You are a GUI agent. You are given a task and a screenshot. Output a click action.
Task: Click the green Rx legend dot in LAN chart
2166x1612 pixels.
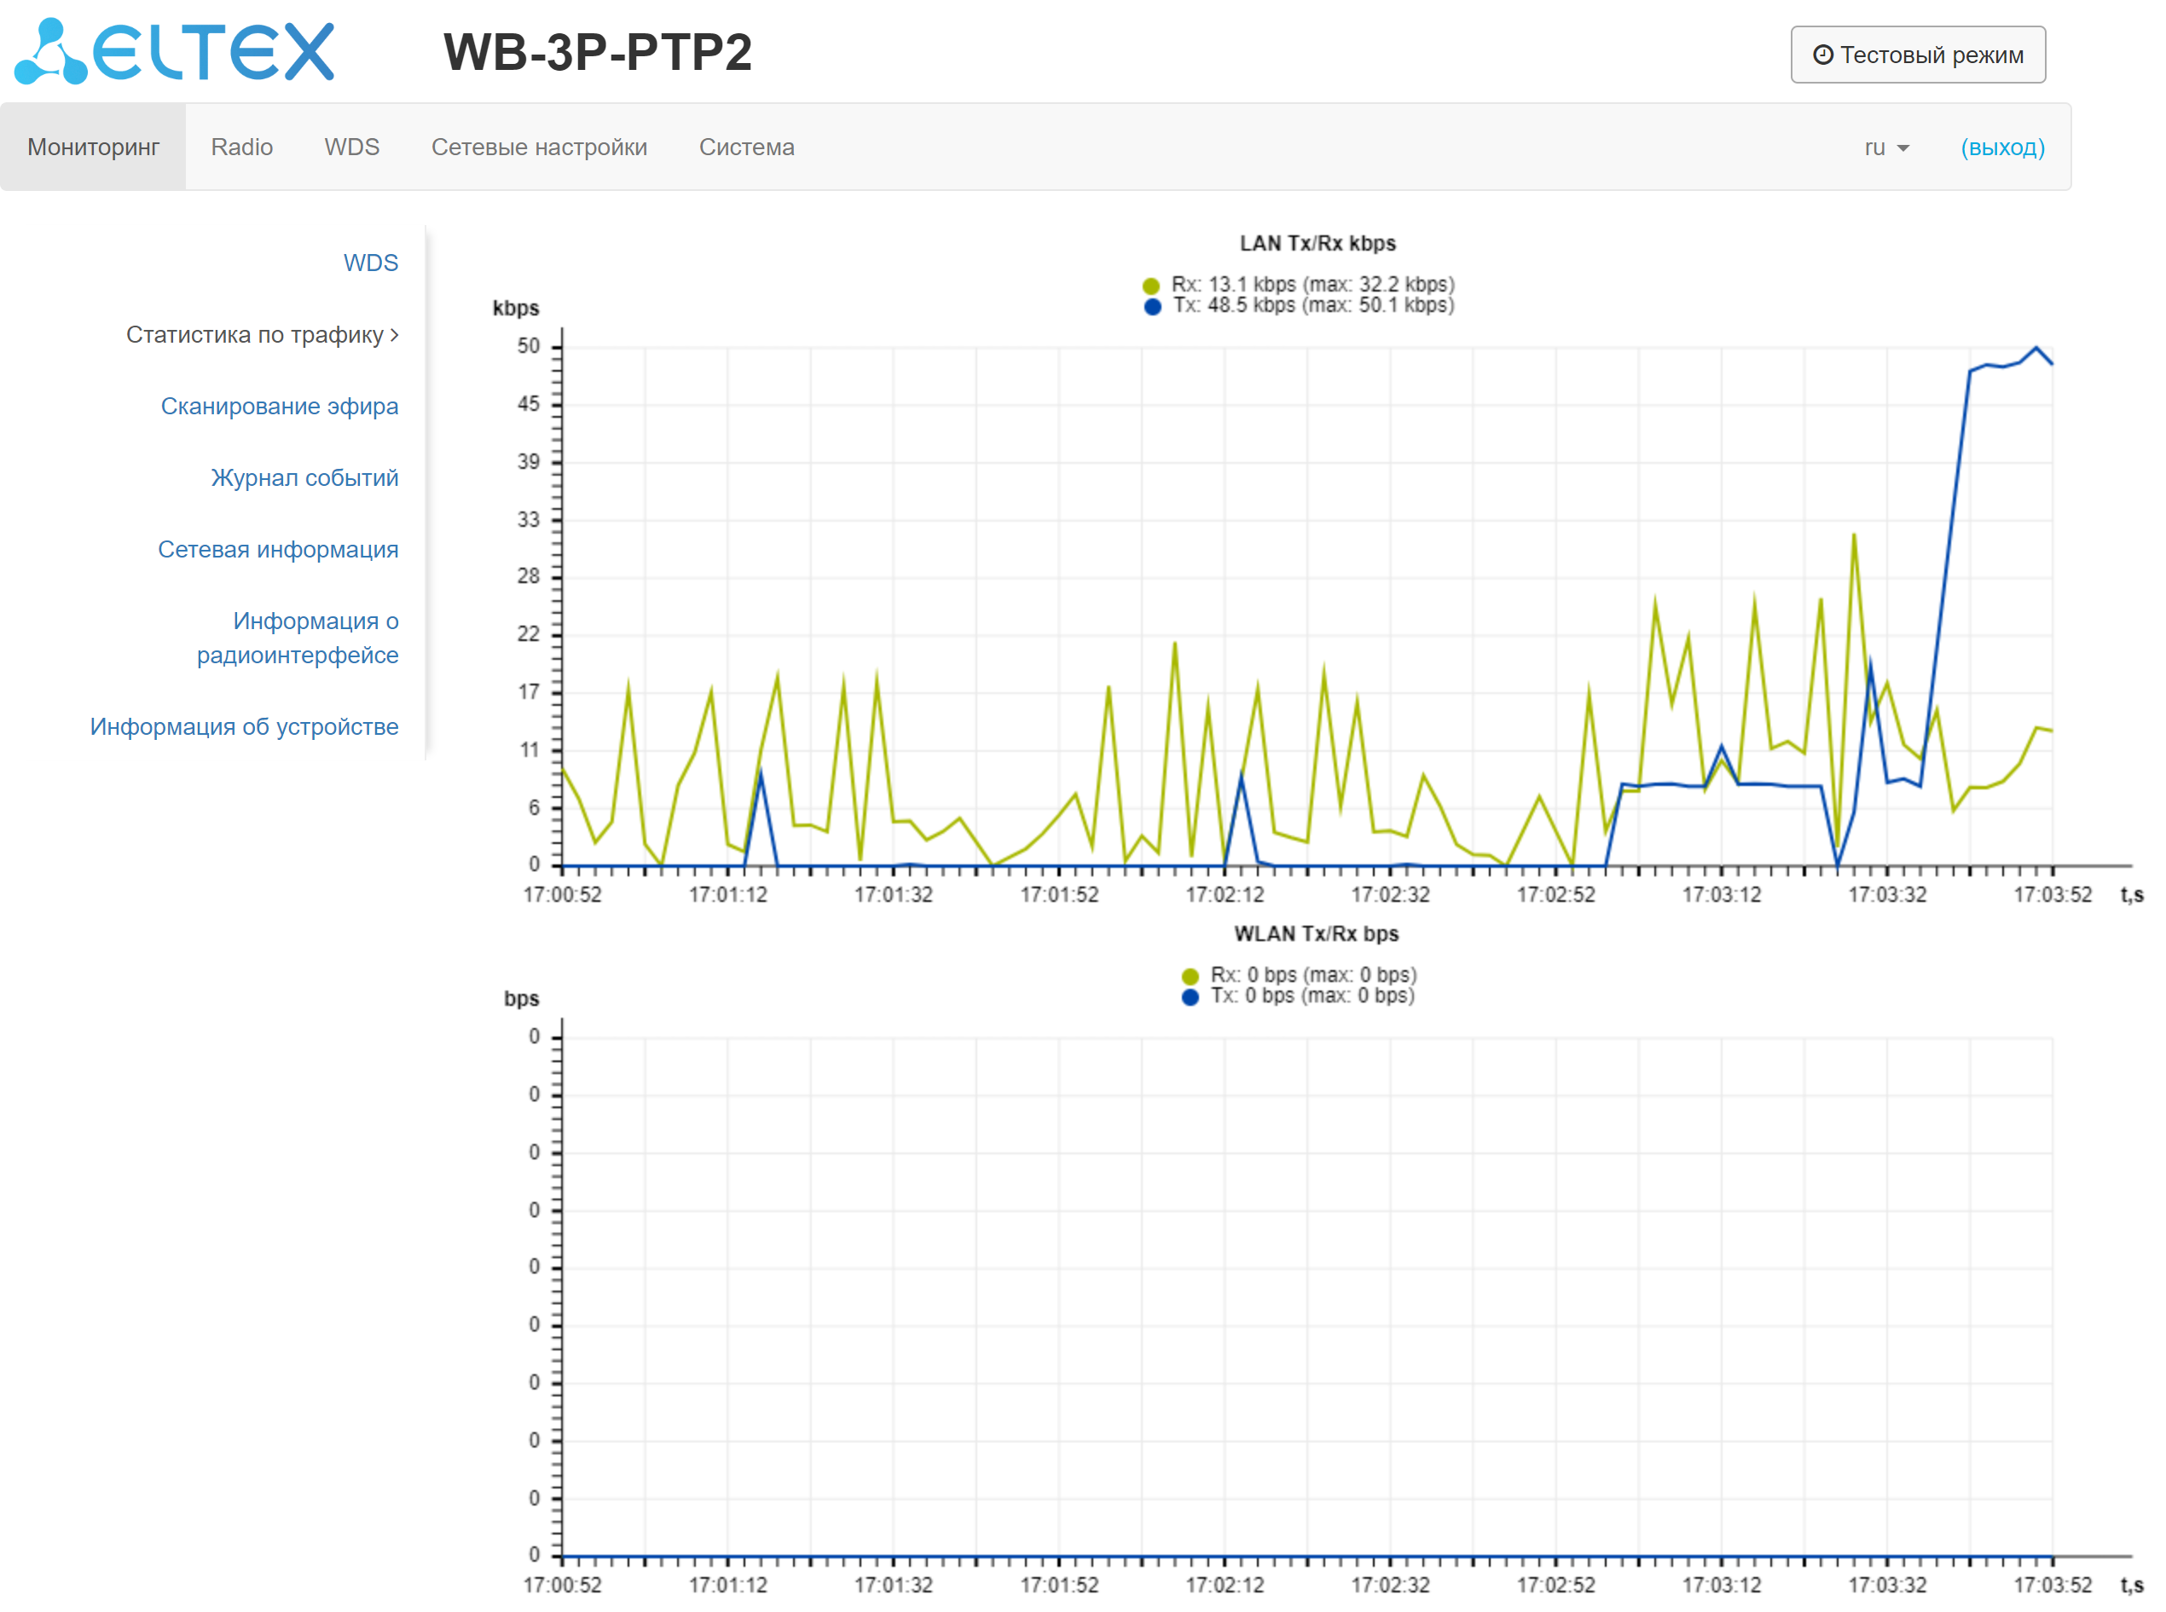click(x=1151, y=286)
